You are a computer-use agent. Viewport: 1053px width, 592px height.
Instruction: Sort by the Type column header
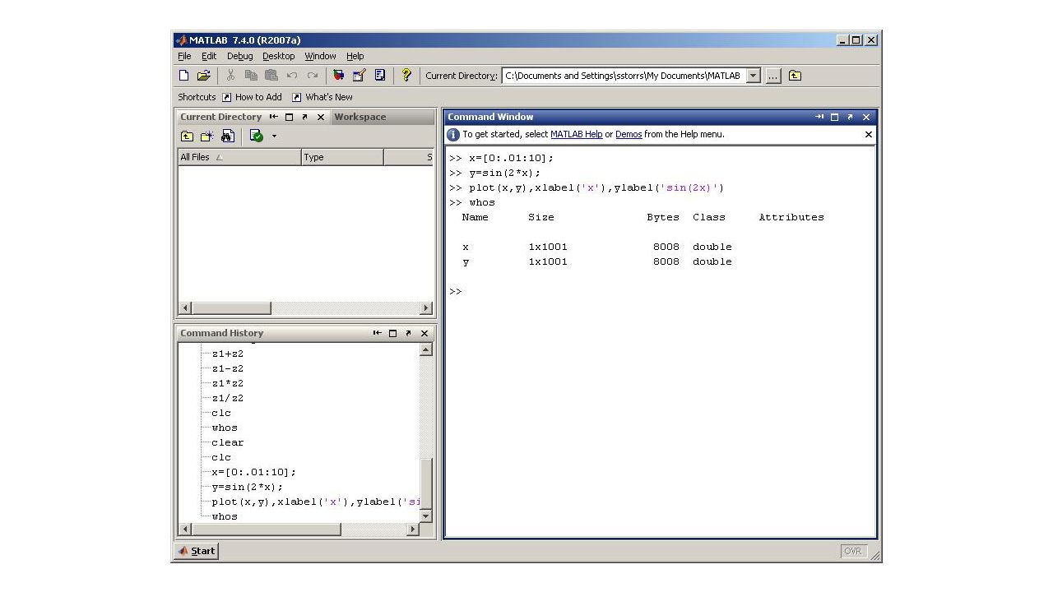[x=343, y=157]
